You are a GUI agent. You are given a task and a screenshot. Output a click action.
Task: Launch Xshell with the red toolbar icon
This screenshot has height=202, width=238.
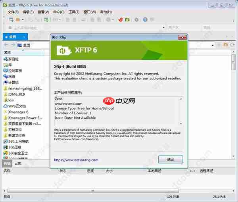click(121, 19)
